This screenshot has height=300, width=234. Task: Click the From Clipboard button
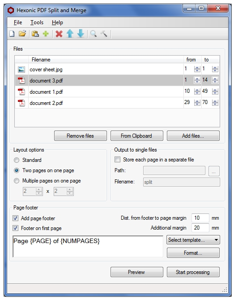(x=136, y=136)
